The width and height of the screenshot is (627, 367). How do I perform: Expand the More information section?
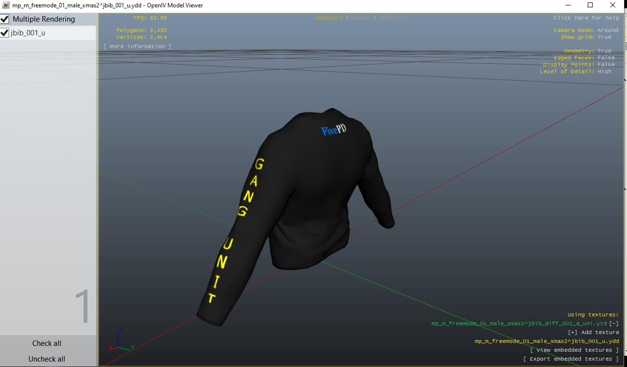137,46
